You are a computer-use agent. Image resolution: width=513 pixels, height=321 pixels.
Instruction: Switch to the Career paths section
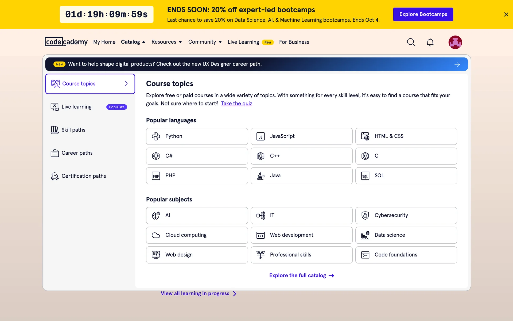click(x=77, y=153)
